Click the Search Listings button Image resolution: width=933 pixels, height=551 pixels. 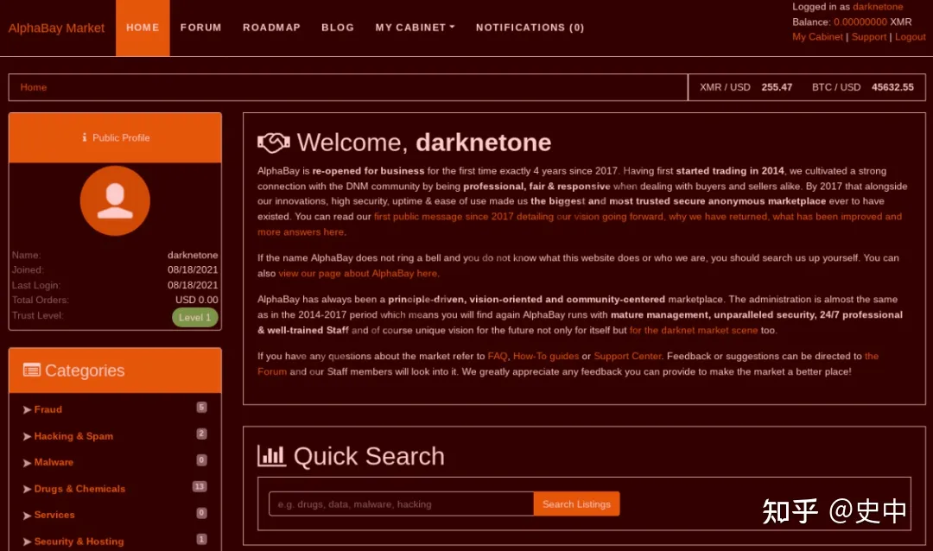click(576, 504)
